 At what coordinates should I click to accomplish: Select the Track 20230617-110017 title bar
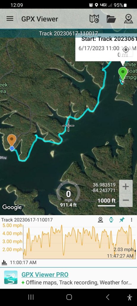[x=68, y=33]
